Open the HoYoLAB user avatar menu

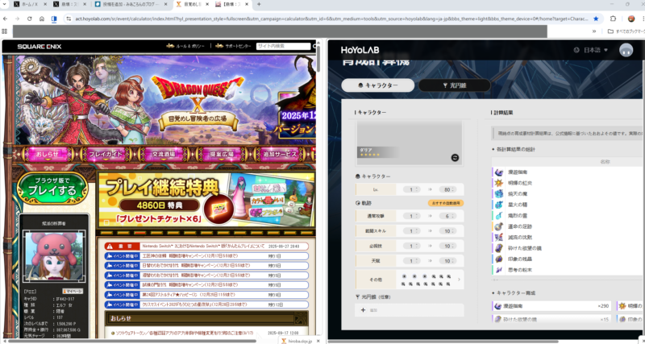626,50
